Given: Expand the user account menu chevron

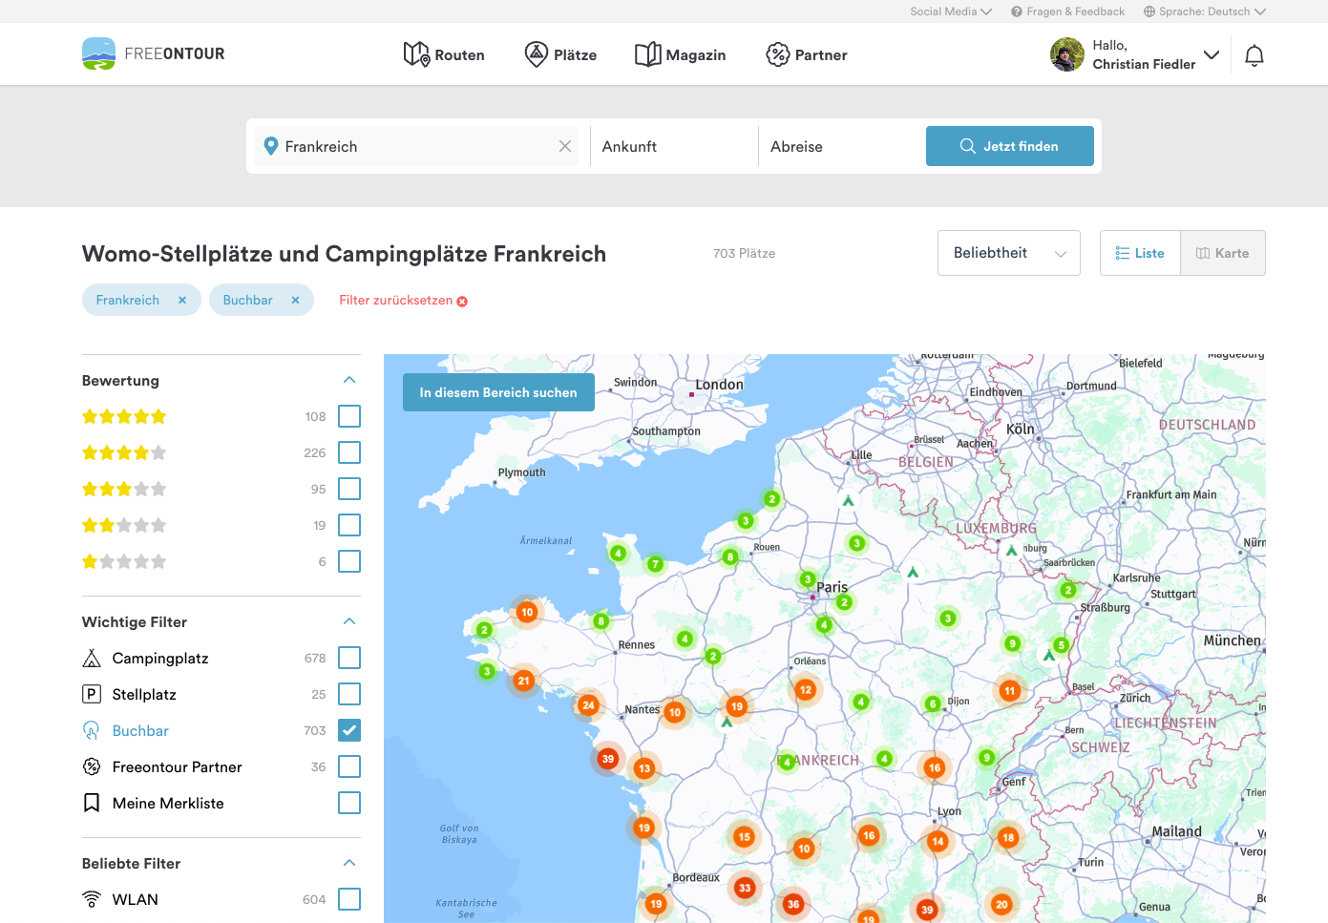Looking at the screenshot, I should [1212, 54].
